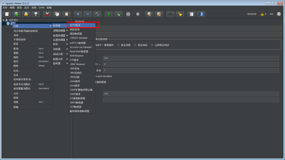
Task: Click the ramp-up field showing 0
Action: click(191, 64)
